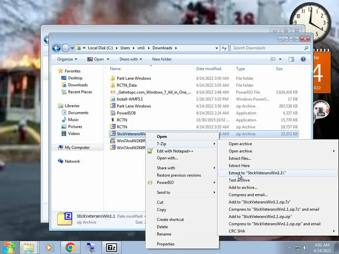Viewport: 339px width, 254px height.
Task: Click the Back navigation arrow in Explorer
Action: point(56,48)
